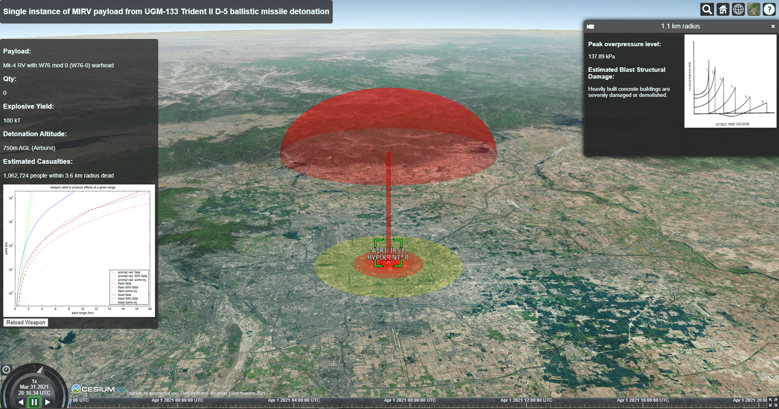
Task: Open the geocoder search icon
Action: (x=707, y=9)
